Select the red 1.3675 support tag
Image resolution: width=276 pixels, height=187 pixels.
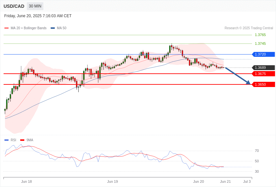(263, 74)
